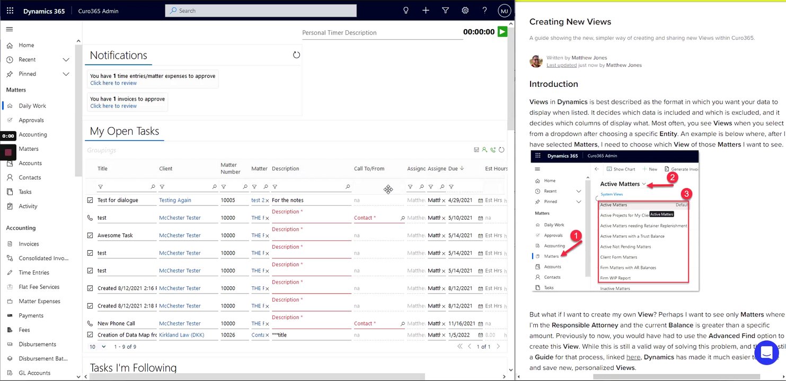Click the floating dark red stop timer square
Image resolution: width=786 pixels, height=381 pixels.
pyautogui.click(x=8, y=152)
